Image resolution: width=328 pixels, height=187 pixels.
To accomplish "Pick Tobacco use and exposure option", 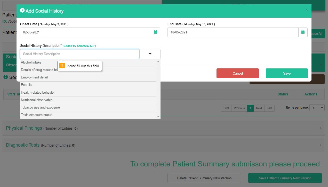I will pos(40,108).
